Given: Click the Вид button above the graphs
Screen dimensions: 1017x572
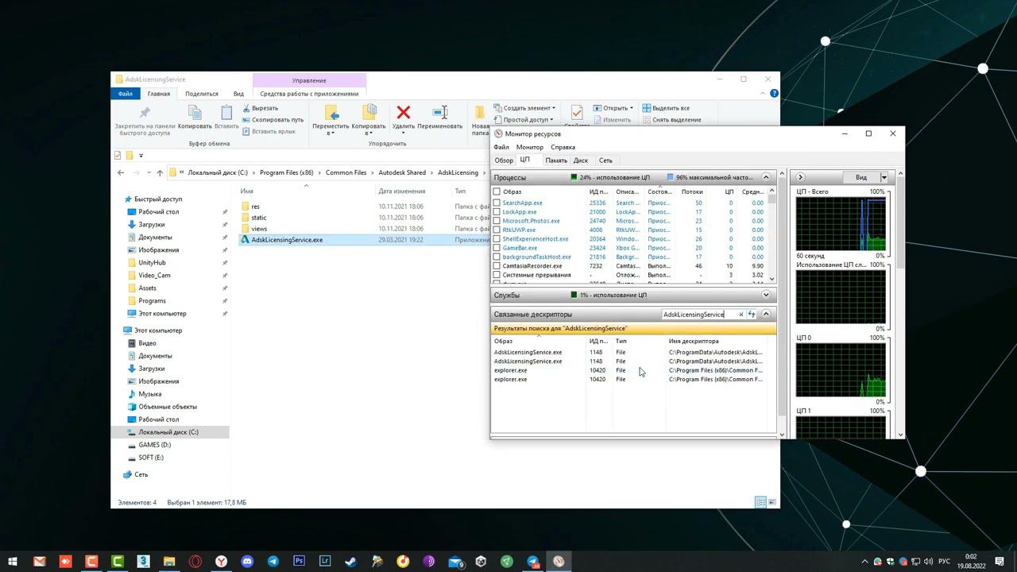Looking at the screenshot, I should [861, 177].
